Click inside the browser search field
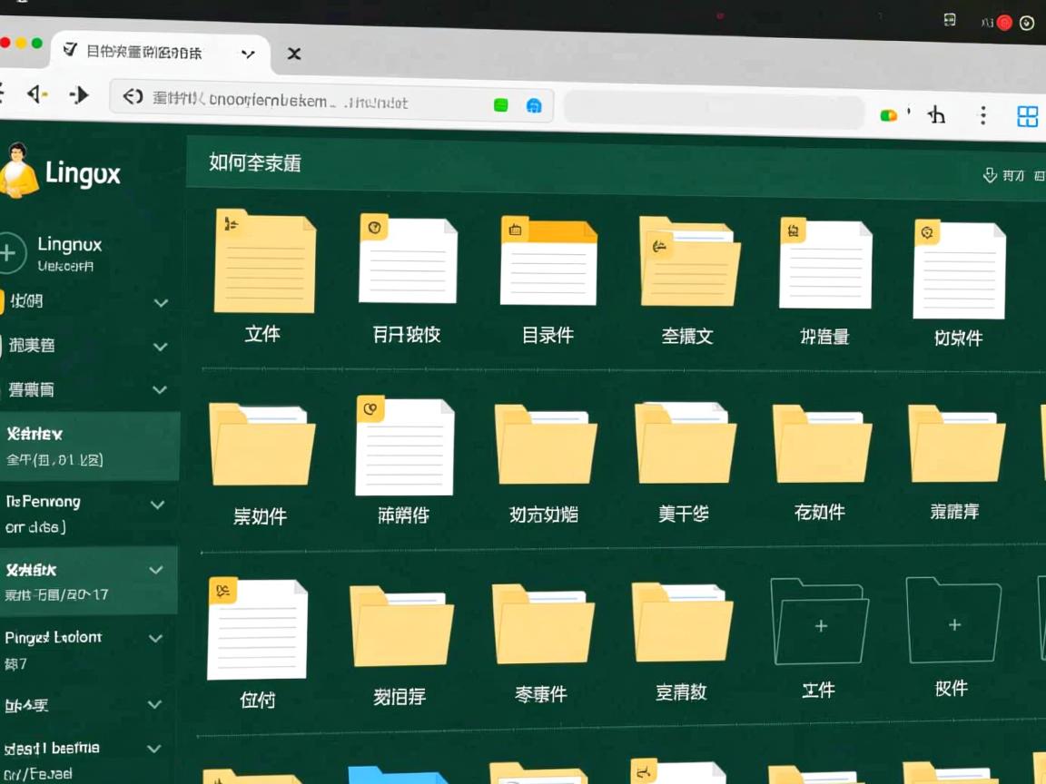This screenshot has height=784, width=1046. [714, 110]
